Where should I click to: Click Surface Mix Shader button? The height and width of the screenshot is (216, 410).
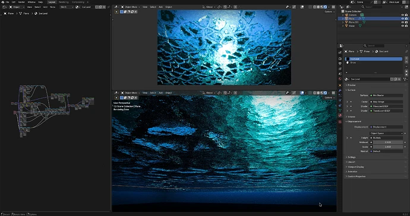[x=386, y=96]
